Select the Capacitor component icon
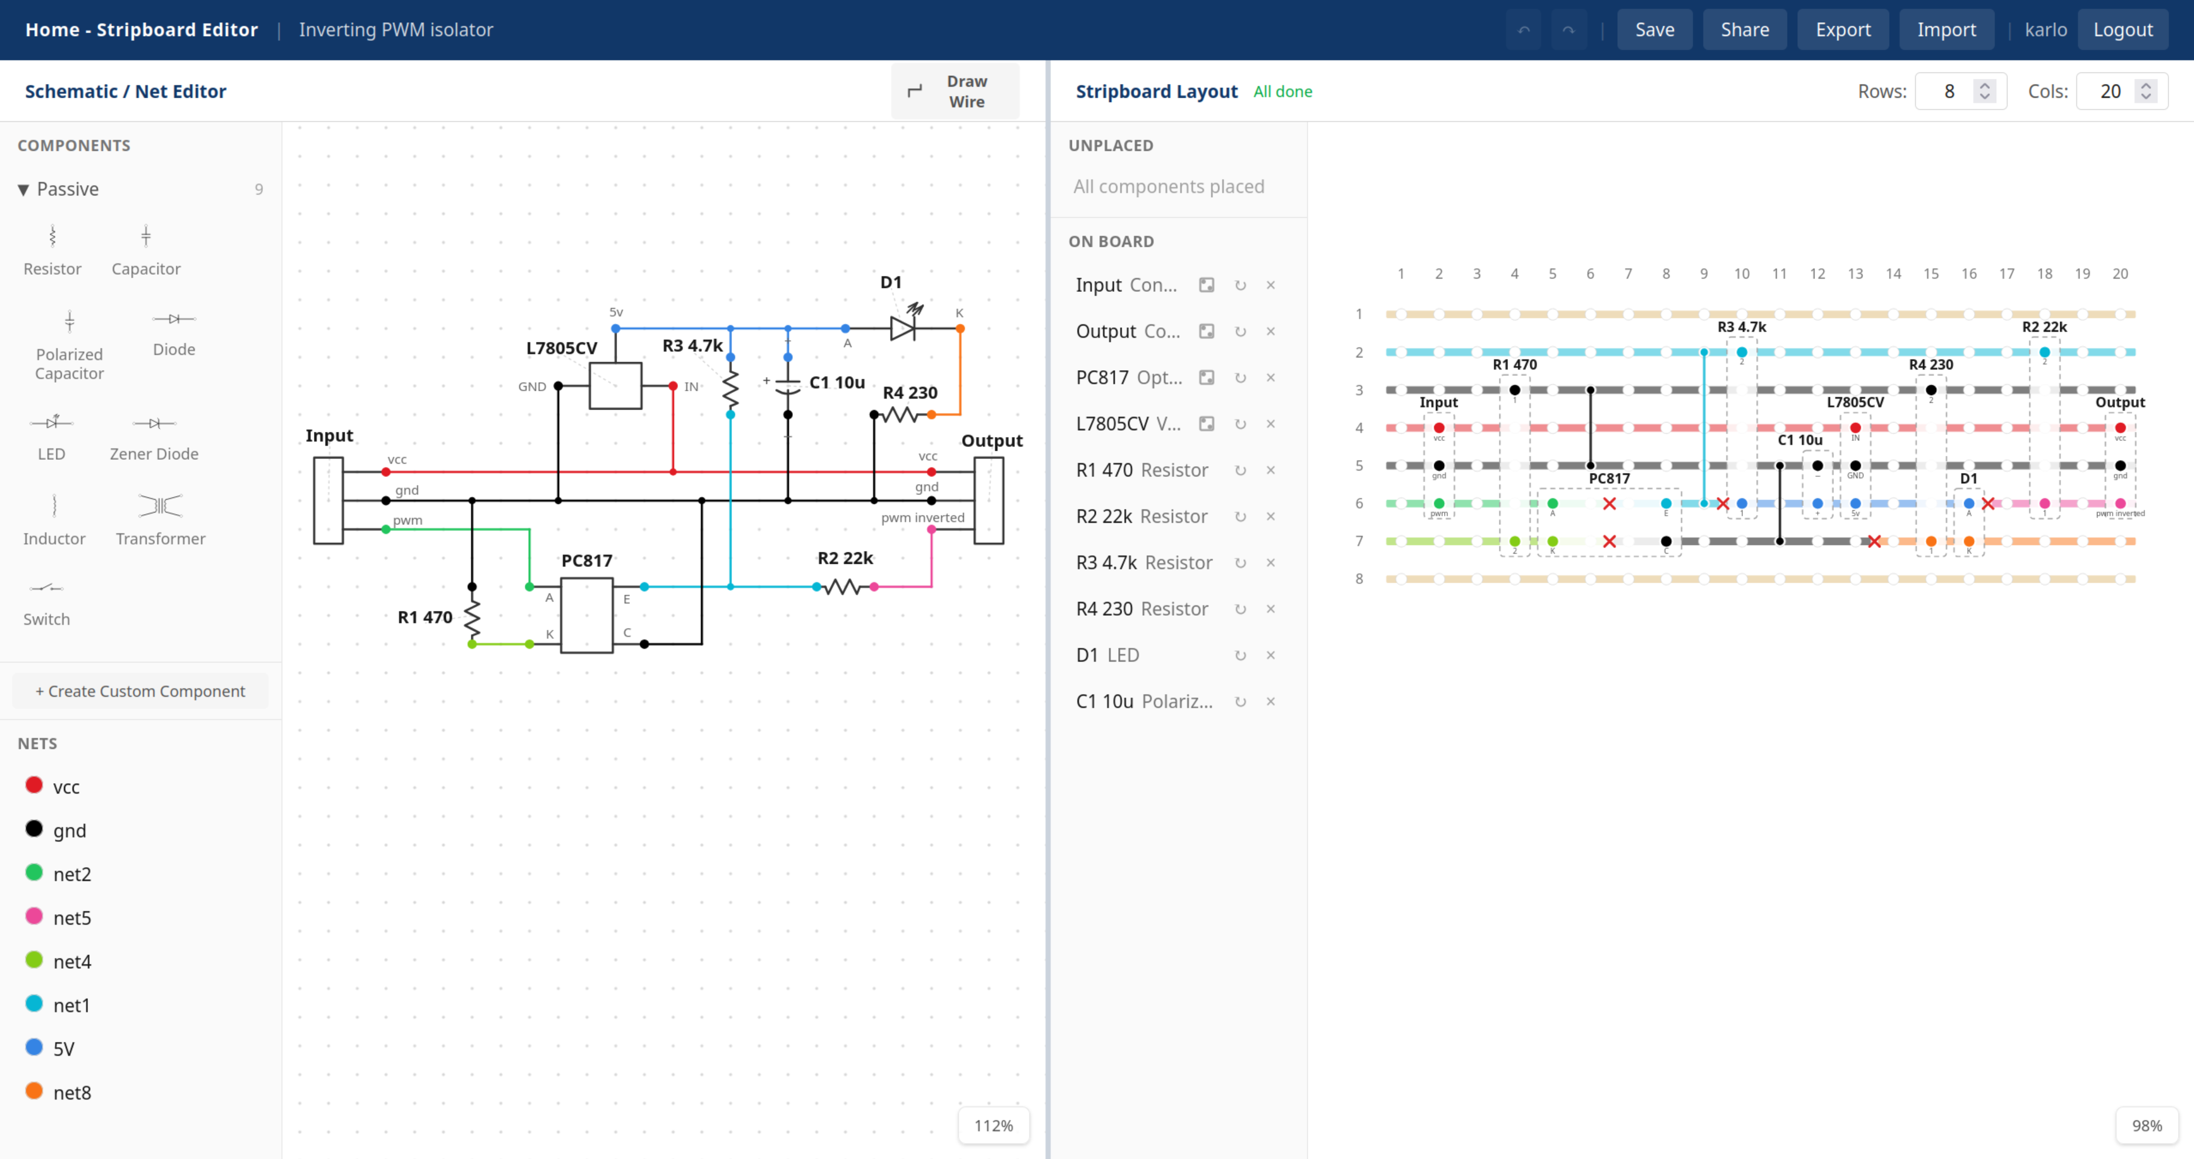2194x1159 pixels. pyautogui.click(x=146, y=236)
